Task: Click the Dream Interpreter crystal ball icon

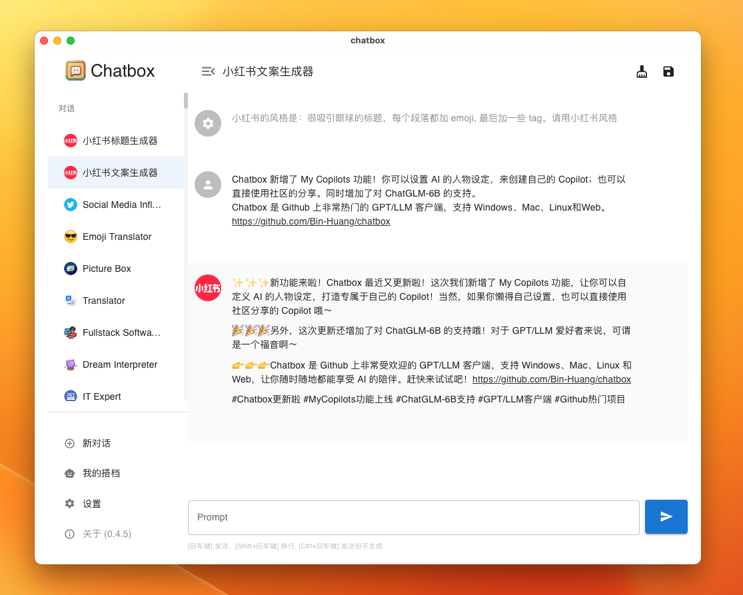Action: coord(71,364)
